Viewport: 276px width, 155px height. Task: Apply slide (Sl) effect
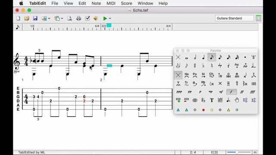click(x=203, y=75)
